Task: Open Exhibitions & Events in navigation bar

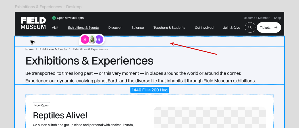Action: (x=83, y=28)
